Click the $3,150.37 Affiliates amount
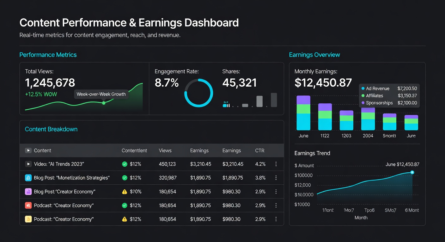 pos(407,96)
